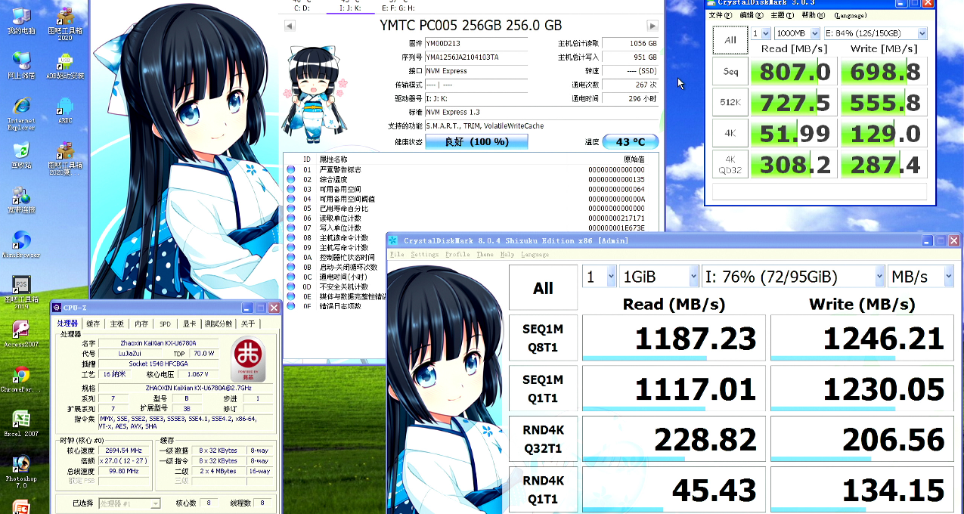Run the RND4K Q32T1 test

pyautogui.click(x=543, y=438)
